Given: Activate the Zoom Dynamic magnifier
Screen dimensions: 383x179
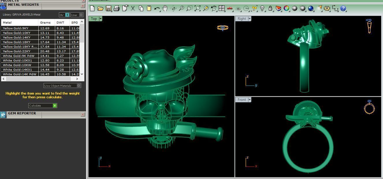Looking at the screenshot, I should tap(181, 8).
